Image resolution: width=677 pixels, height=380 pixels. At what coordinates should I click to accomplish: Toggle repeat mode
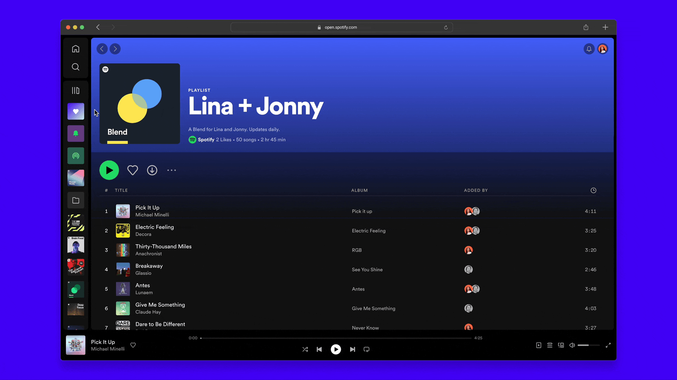367,350
